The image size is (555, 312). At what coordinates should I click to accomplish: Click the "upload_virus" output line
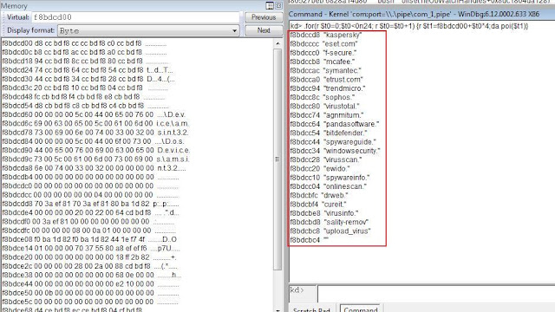330,231
